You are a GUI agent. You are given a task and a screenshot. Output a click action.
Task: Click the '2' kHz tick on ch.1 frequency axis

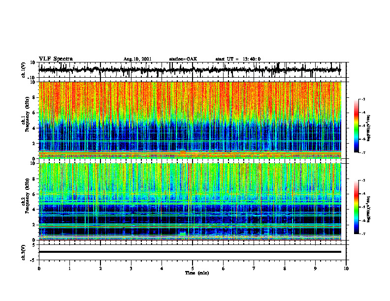point(34,143)
